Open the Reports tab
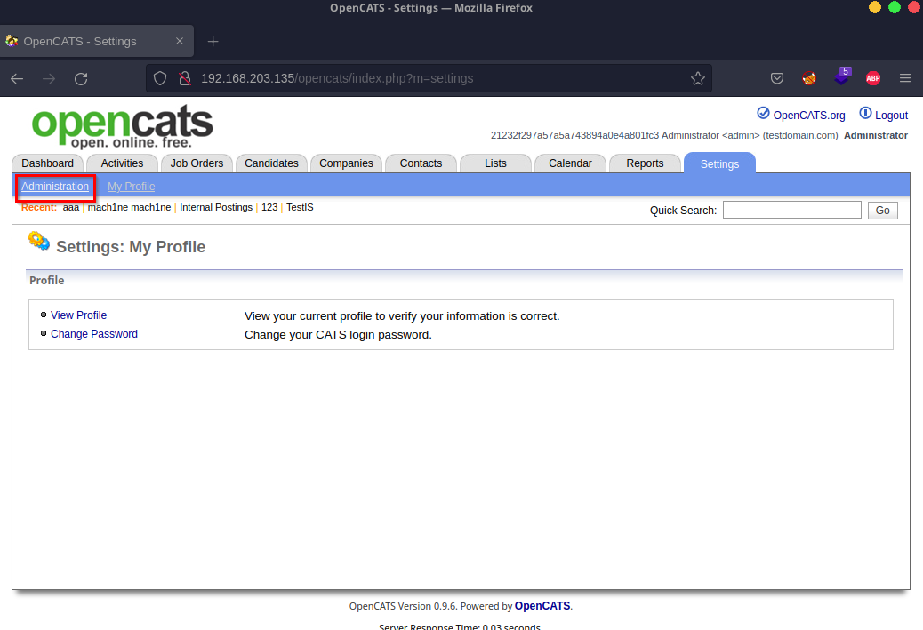The height and width of the screenshot is (630, 923). pos(646,163)
